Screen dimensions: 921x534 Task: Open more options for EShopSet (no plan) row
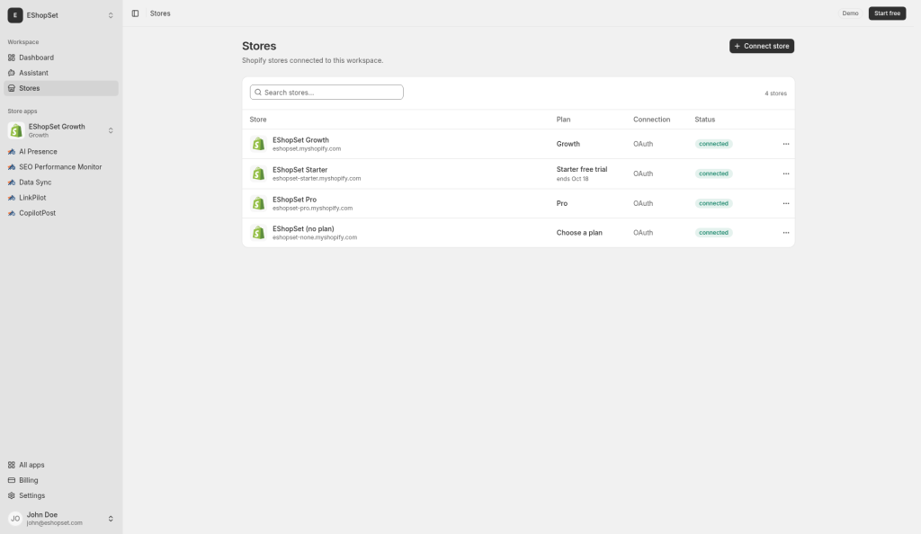tap(786, 232)
